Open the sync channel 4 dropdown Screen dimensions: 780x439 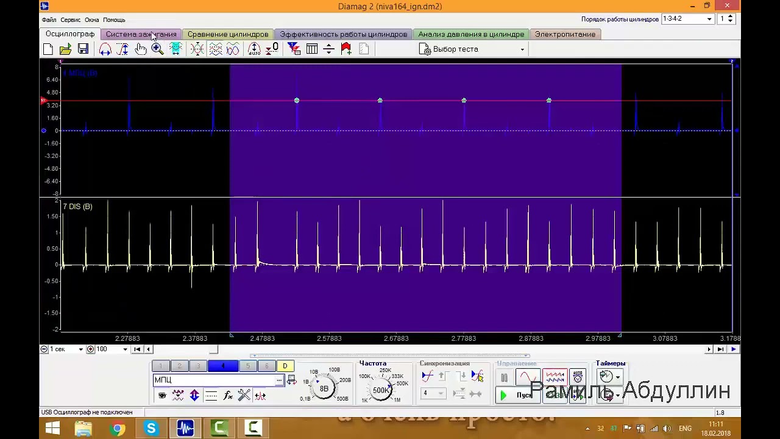tap(433, 393)
